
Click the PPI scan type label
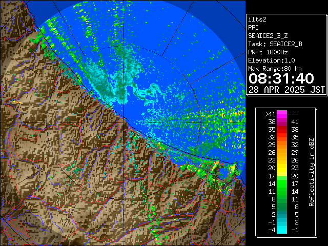253,28
